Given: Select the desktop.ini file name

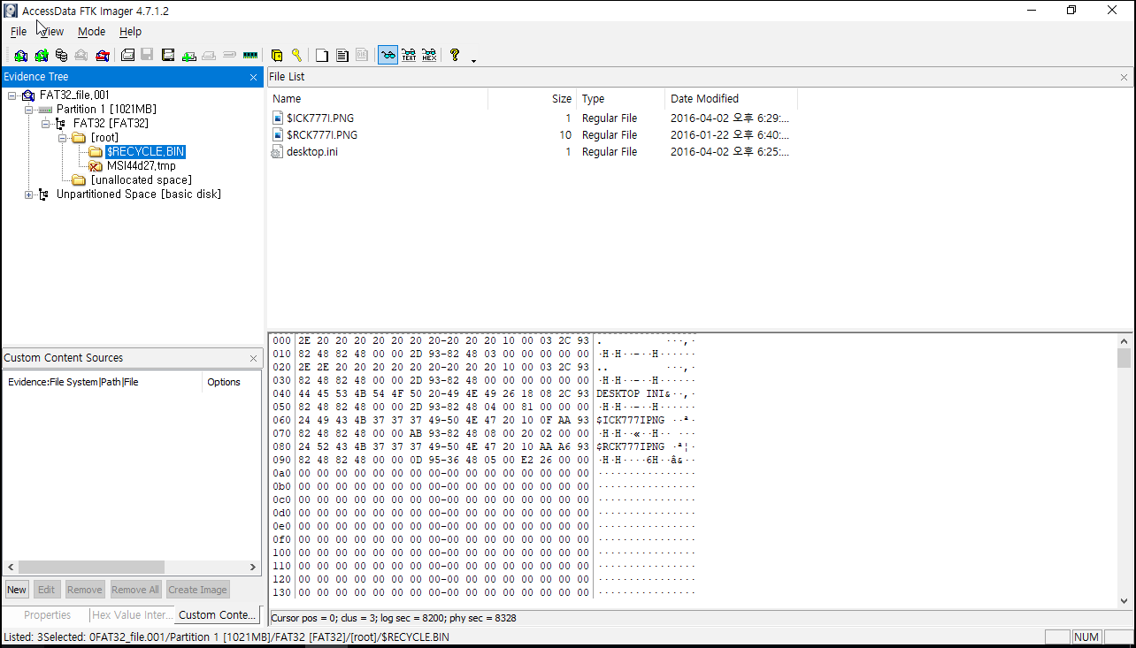Looking at the screenshot, I should [x=311, y=152].
